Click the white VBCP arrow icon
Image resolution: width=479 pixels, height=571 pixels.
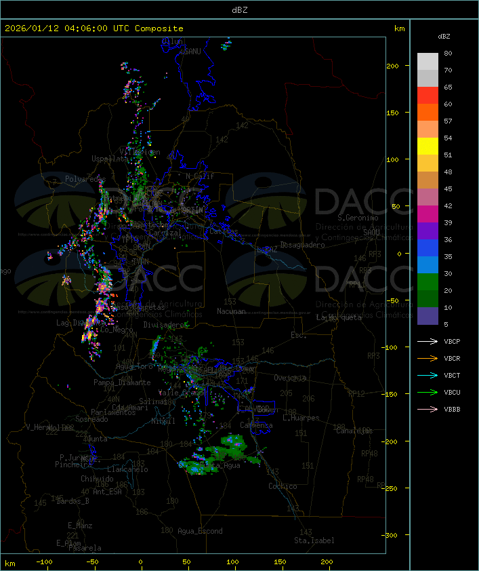(428, 341)
